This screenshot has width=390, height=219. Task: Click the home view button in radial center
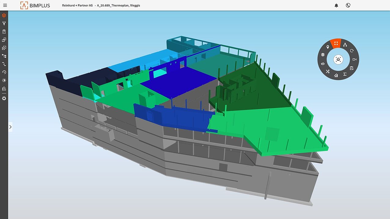[338, 60]
